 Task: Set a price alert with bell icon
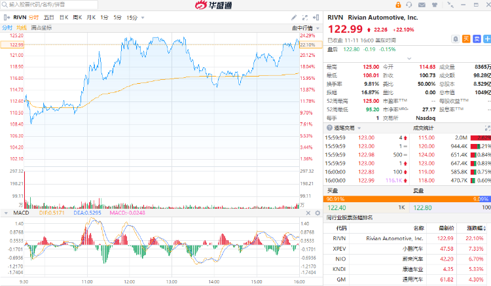(456, 39)
